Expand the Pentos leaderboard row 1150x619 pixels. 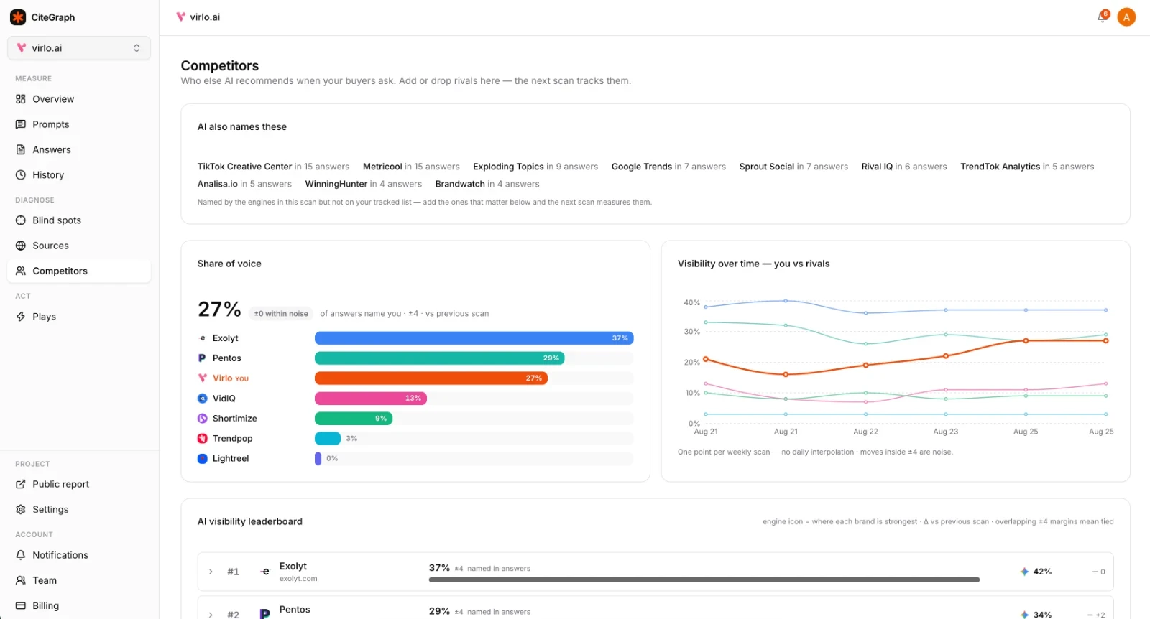click(x=211, y=615)
